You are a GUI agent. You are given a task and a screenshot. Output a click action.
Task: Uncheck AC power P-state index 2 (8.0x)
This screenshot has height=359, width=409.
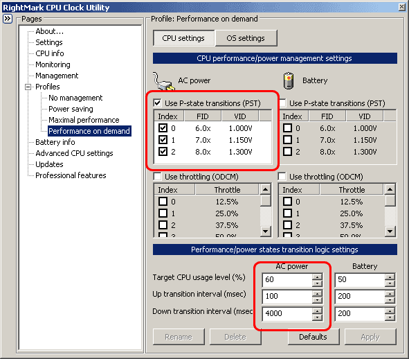[x=163, y=152]
